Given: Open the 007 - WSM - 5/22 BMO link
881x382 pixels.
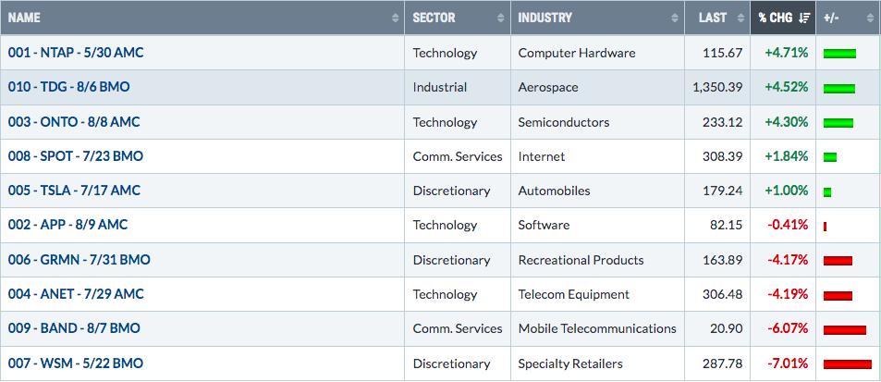Looking at the screenshot, I should tap(75, 364).
